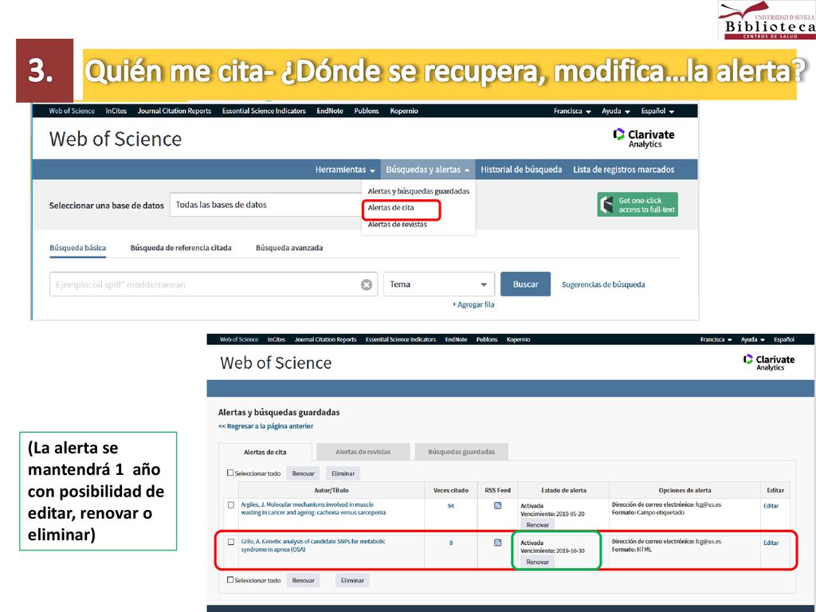Switch to Búsqueda avanzada tab

[288, 248]
